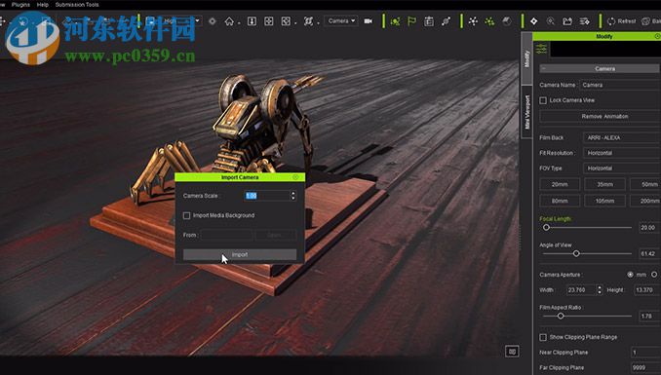661x375 pixels.
Task: Click the gear icon left of Home icon
Action: (x=212, y=21)
